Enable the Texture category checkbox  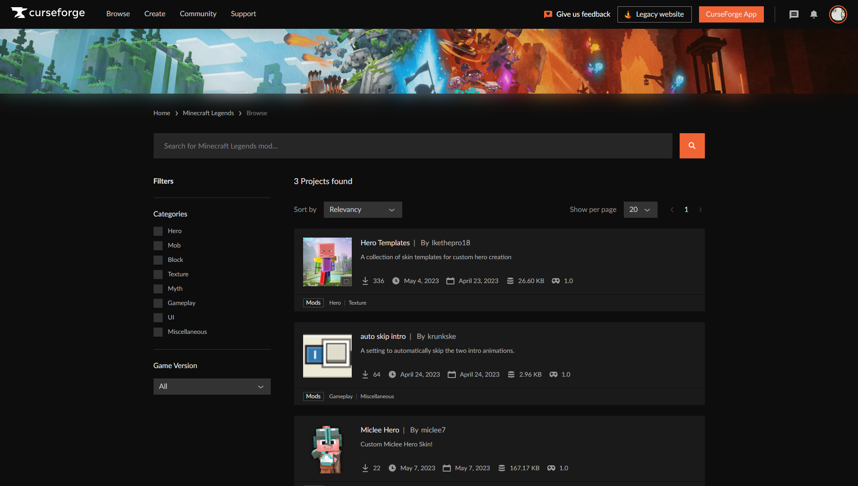pyautogui.click(x=158, y=274)
